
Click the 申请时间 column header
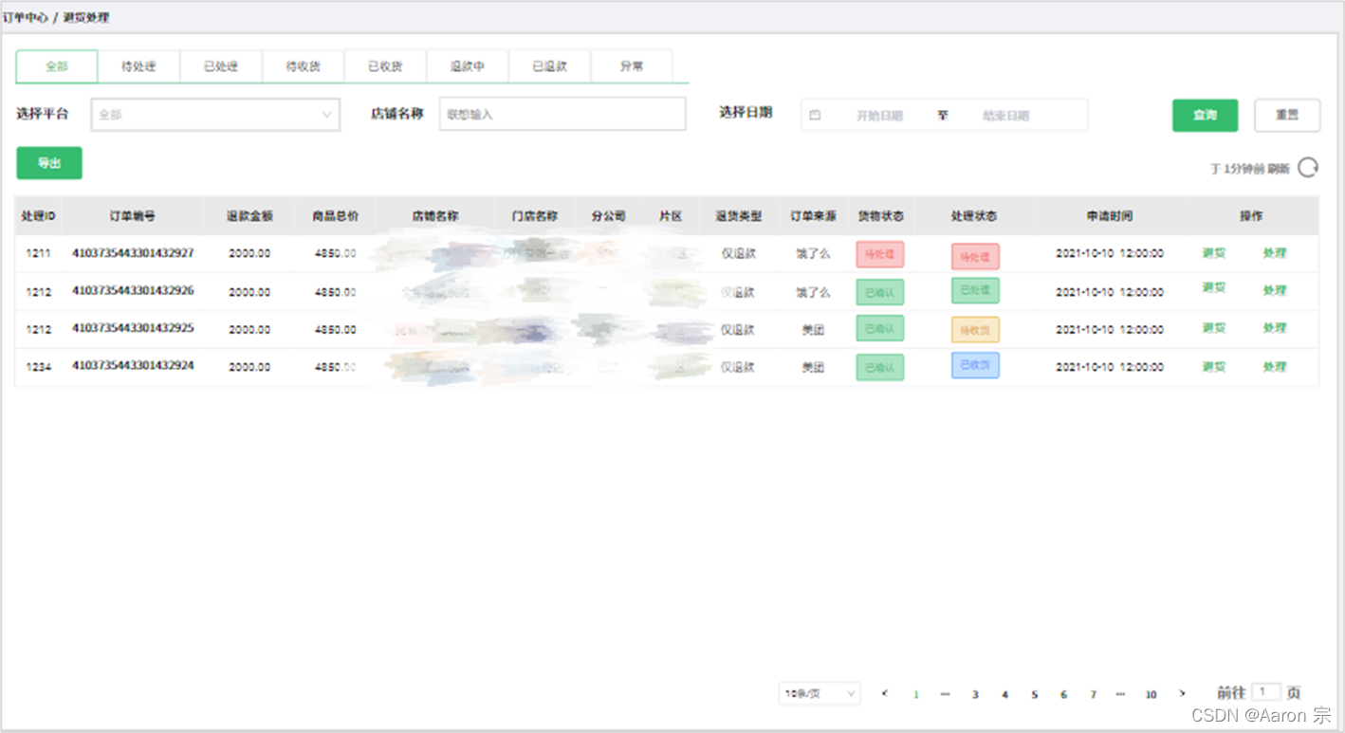1110,216
